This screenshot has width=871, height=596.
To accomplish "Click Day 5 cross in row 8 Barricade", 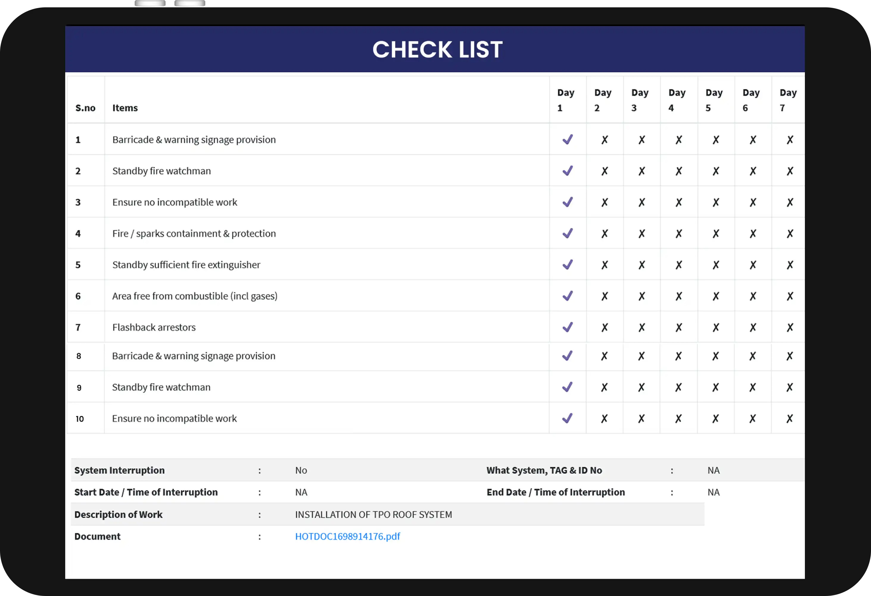I will [716, 356].
